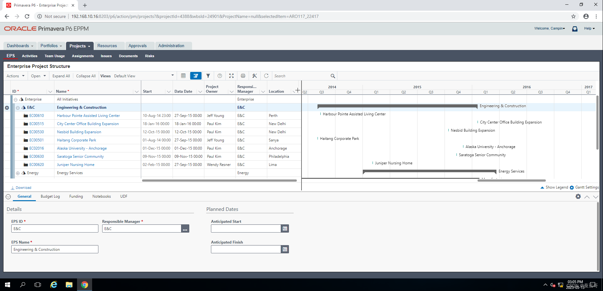This screenshot has height=291, width=603.
Task: Click the print icon in the toolbar
Action: click(x=243, y=76)
